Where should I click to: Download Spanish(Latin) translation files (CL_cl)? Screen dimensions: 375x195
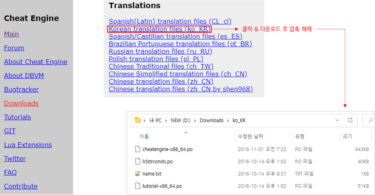click(170, 22)
